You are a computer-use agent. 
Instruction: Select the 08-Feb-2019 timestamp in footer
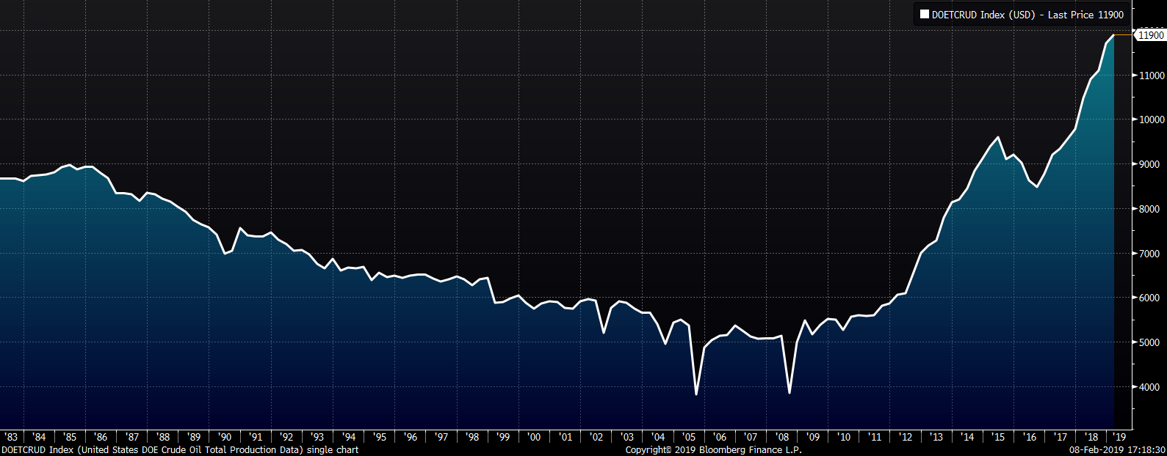(x=1117, y=449)
